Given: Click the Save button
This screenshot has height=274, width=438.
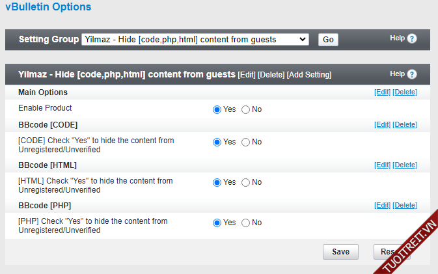Looking at the screenshot, I should coord(340,252).
